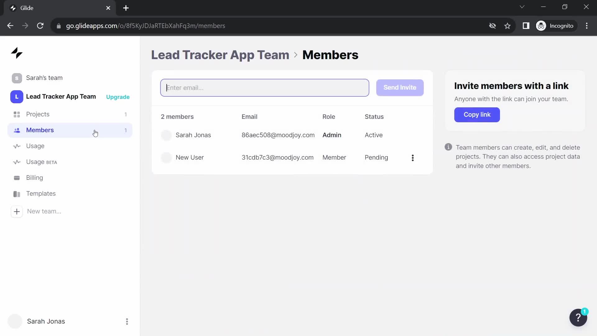597x336 pixels.
Task: Click the Usage Beta sidebar icon
Action: click(x=16, y=162)
